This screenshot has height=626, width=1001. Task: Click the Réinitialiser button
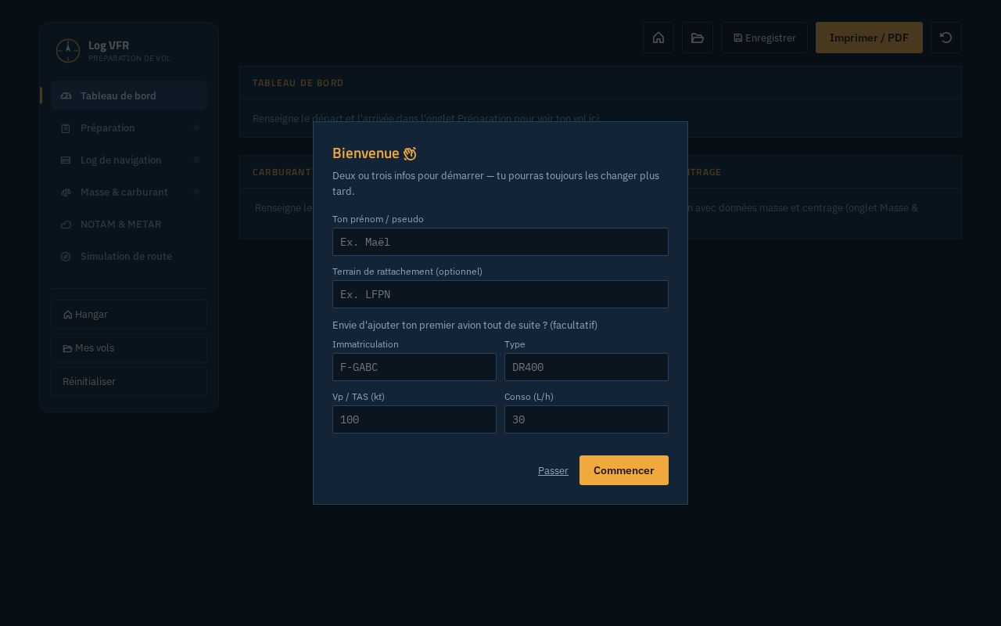(129, 381)
